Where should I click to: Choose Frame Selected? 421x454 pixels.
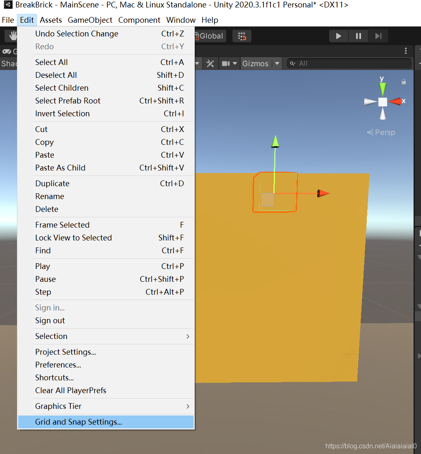[x=106, y=225]
